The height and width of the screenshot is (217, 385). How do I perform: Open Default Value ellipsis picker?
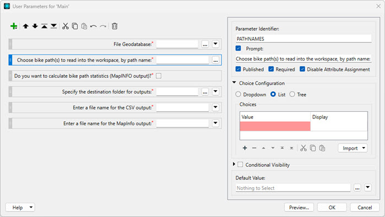[x=357, y=188]
